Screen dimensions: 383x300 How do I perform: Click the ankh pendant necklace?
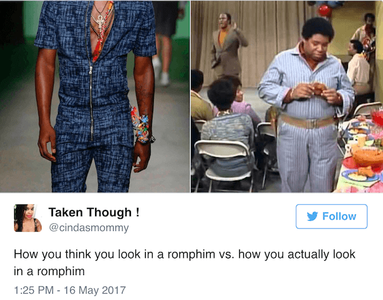click(x=100, y=23)
